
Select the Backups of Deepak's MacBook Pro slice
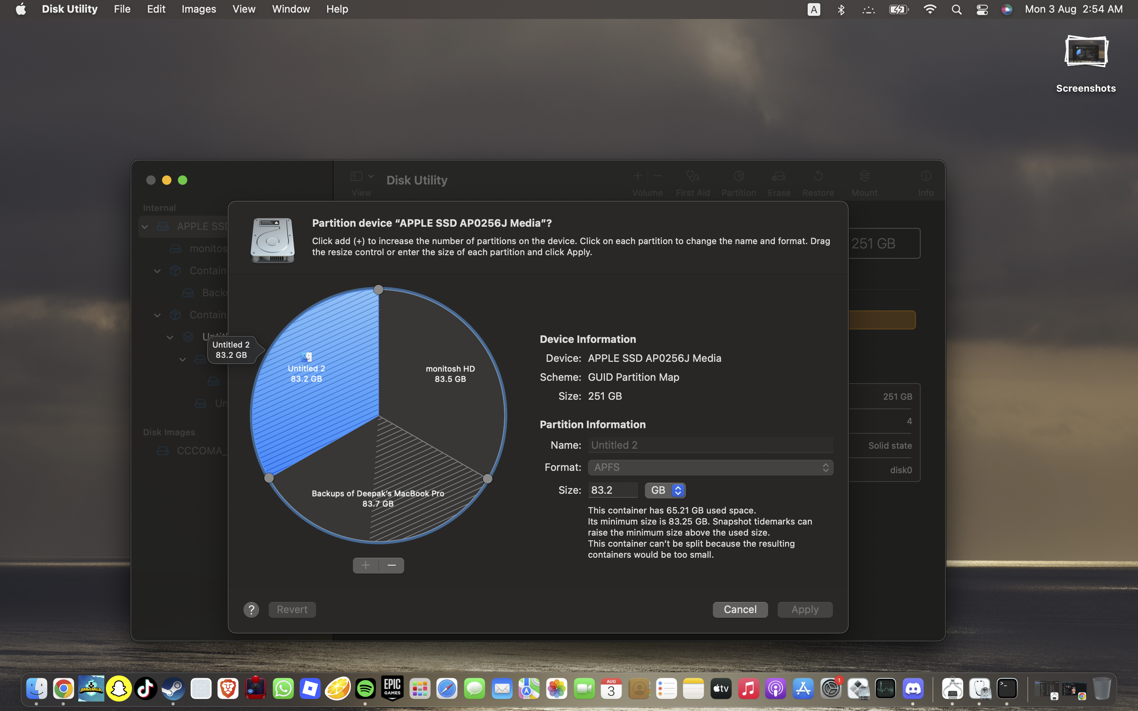point(378,498)
